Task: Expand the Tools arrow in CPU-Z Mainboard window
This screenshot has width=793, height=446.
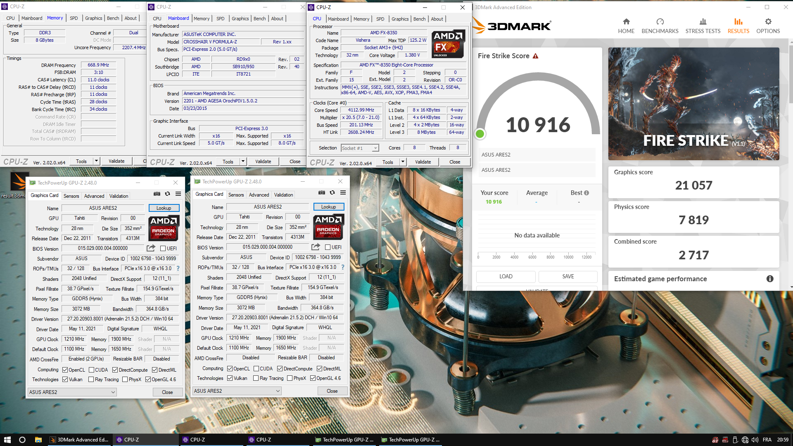Action: [243, 162]
